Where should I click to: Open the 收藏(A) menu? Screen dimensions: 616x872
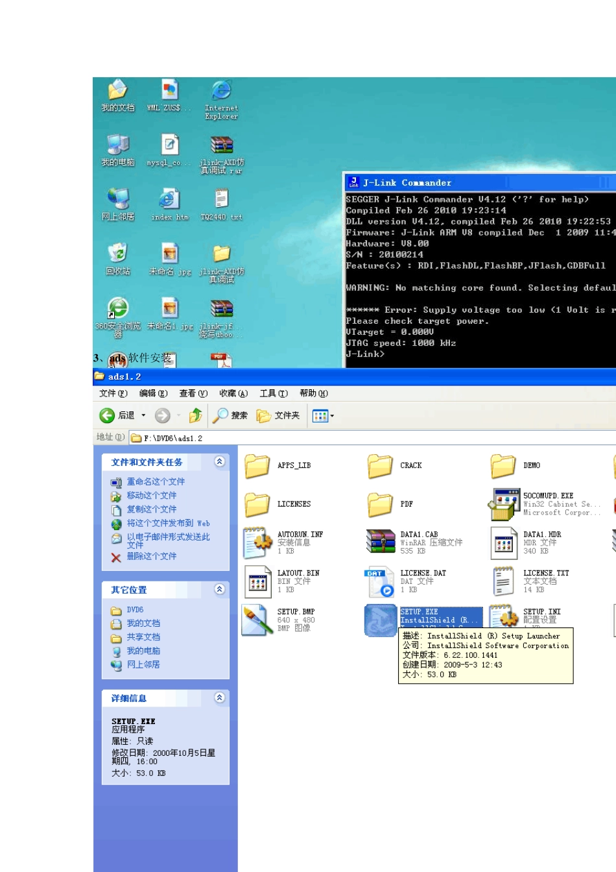point(233,393)
